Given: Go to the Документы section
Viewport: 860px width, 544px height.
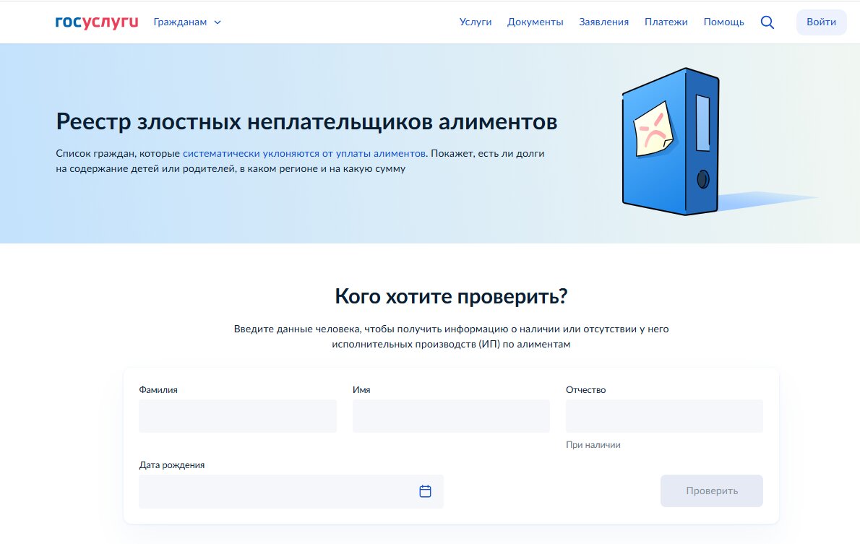Looking at the screenshot, I should (535, 22).
